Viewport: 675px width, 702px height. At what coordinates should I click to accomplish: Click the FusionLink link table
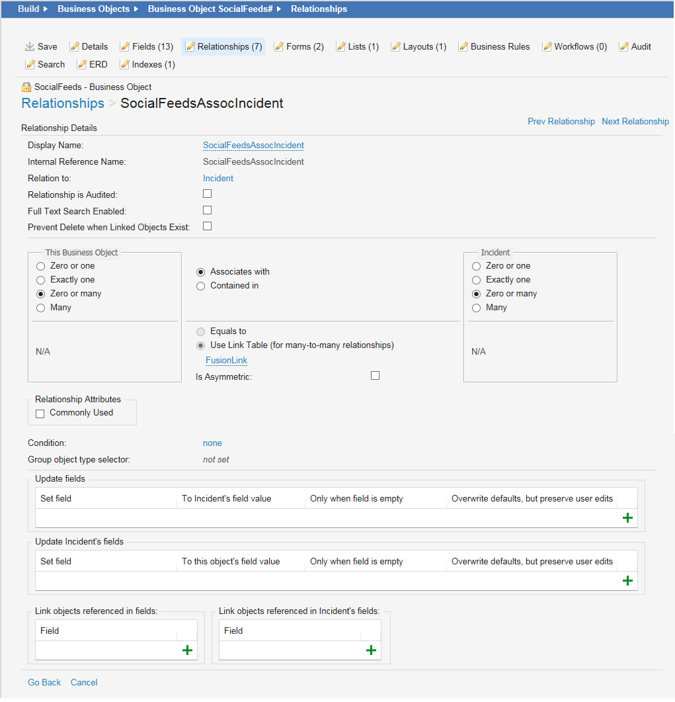coord(226,361)
